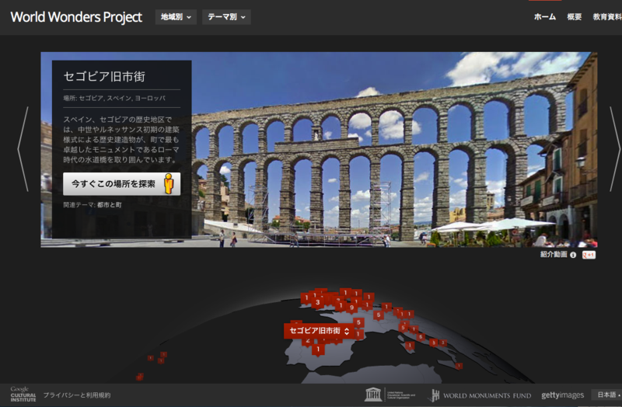Click the Google Cultural Institute logo
Viewport: 622px width, 407px height.
[23, 395]
